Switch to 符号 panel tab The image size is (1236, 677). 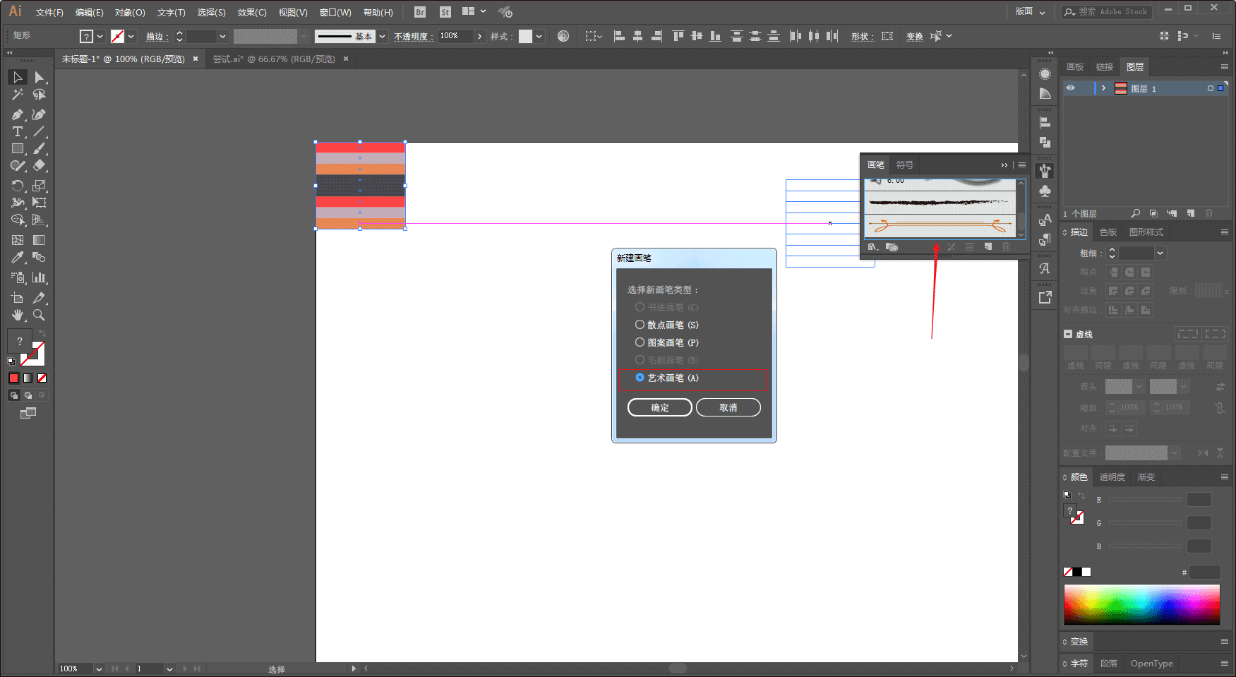[x=905, y=165]
